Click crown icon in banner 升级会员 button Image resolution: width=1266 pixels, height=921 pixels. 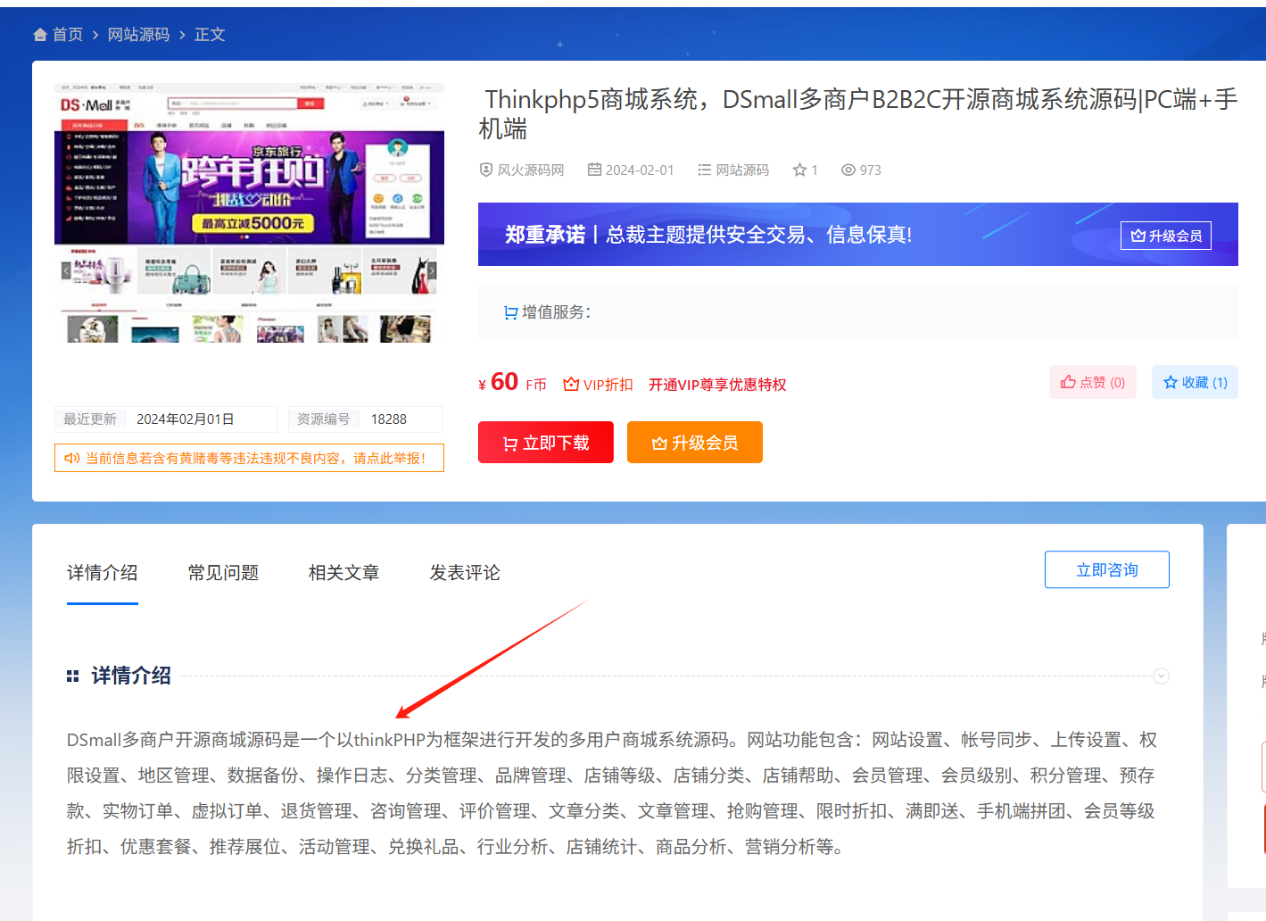1138,236
